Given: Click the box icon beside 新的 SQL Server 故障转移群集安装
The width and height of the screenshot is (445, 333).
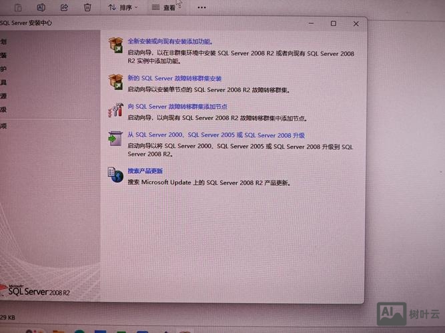Looking at the screenshot, I should point(116,82).
